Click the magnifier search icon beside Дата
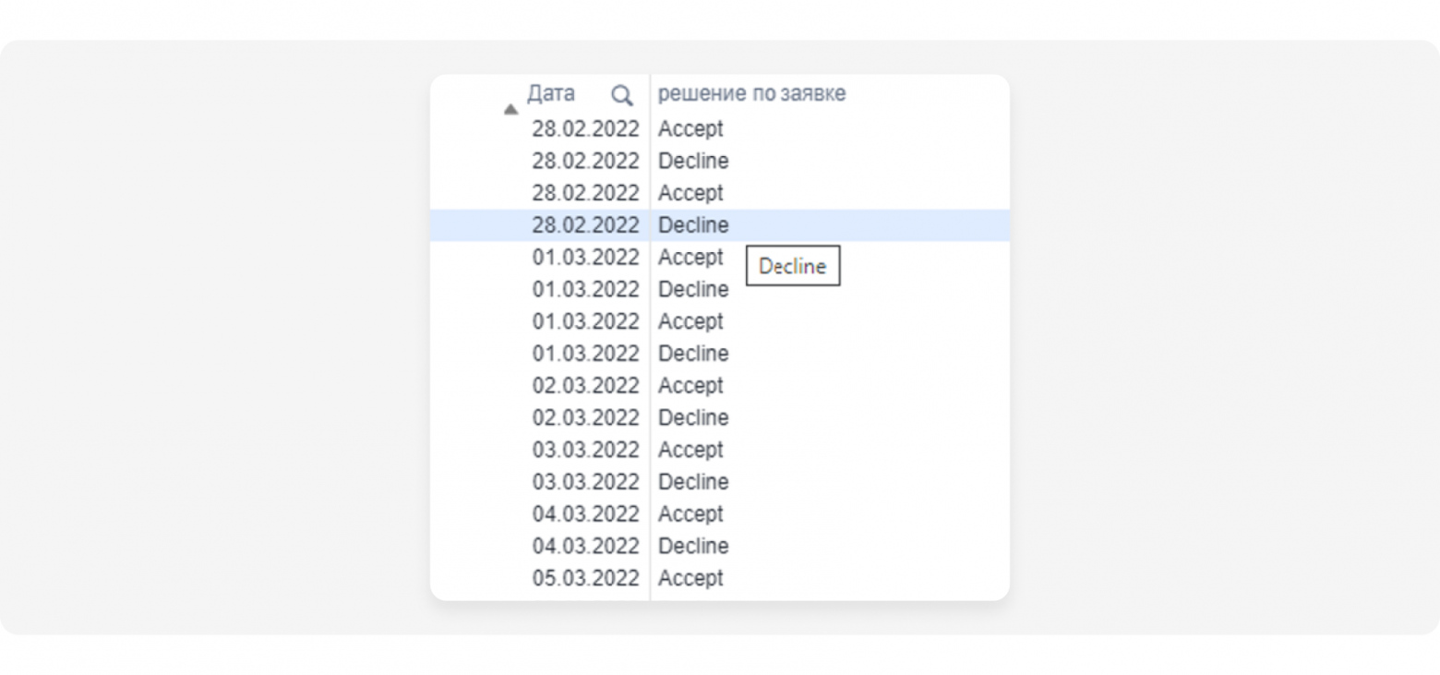The image size is (1440, 675). [x=622, y=95]
